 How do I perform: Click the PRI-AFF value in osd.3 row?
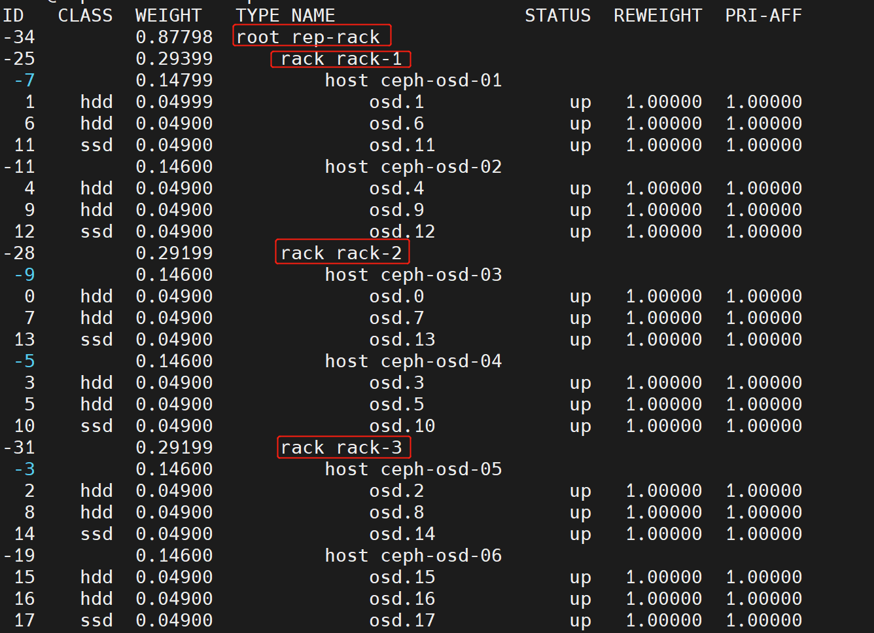click(763, 383)
